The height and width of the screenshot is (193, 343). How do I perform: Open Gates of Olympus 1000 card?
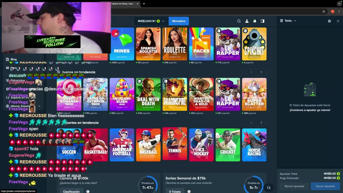point(95,94)
